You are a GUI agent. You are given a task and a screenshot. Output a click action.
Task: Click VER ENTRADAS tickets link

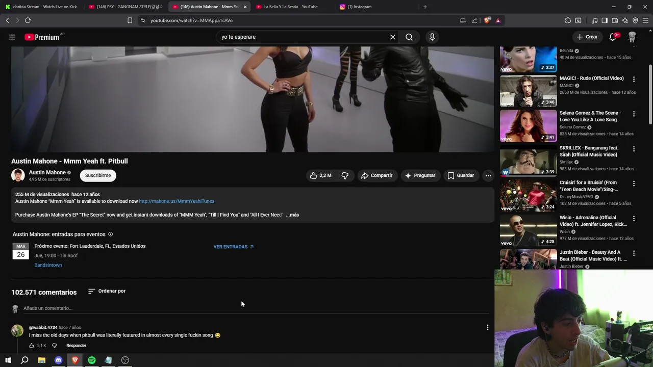click(234, 247)
